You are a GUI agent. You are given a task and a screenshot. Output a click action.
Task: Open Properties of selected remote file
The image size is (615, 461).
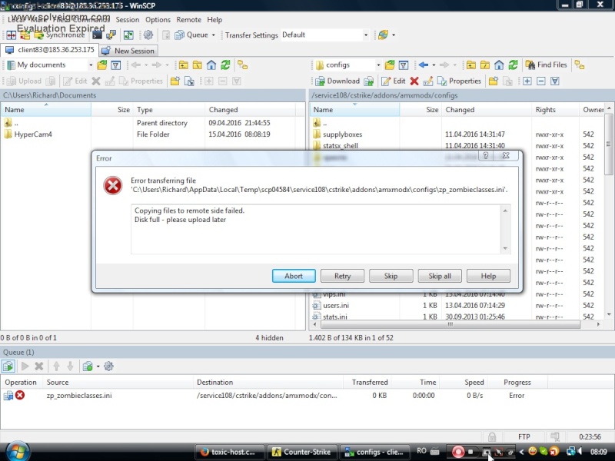[459, 81]
